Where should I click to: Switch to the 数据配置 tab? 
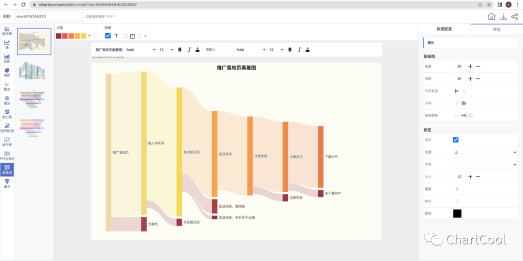coord(444,29)
